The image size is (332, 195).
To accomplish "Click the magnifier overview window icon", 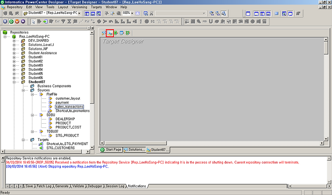I will tap(99, 13).
